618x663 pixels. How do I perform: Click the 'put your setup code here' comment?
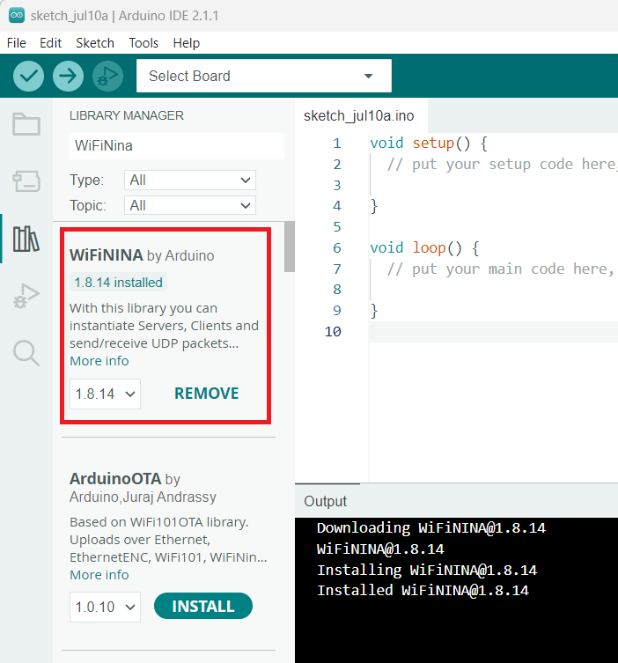[502, 164]
